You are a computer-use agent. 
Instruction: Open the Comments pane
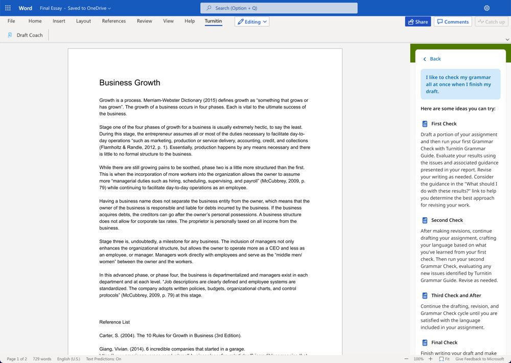453,21
